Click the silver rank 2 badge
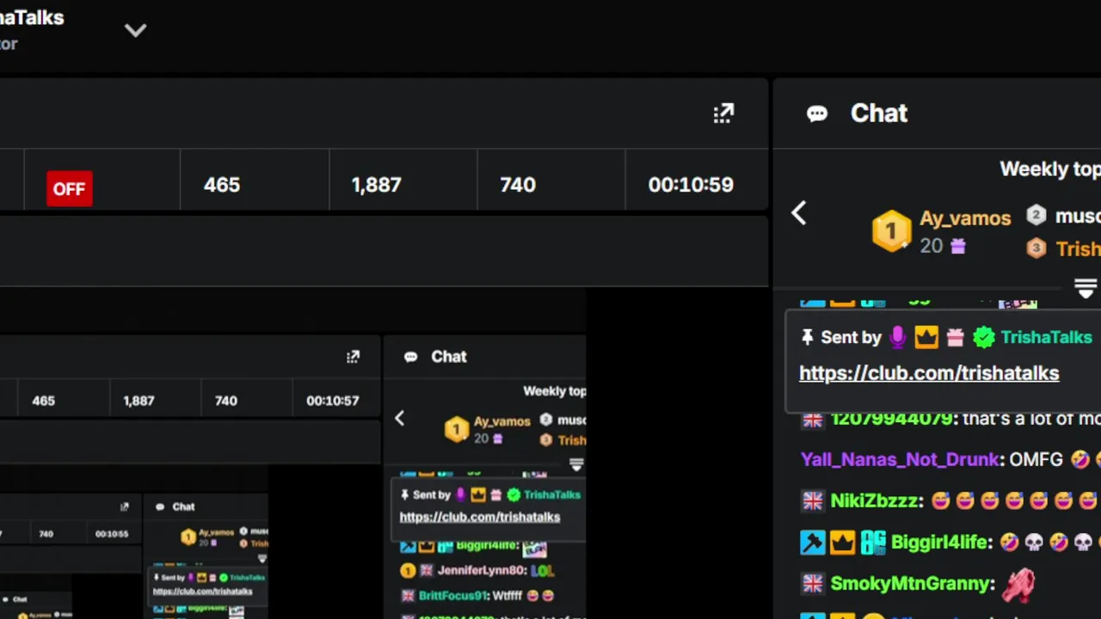Screen dimensions: 1101x619 tap(1036, 215)
